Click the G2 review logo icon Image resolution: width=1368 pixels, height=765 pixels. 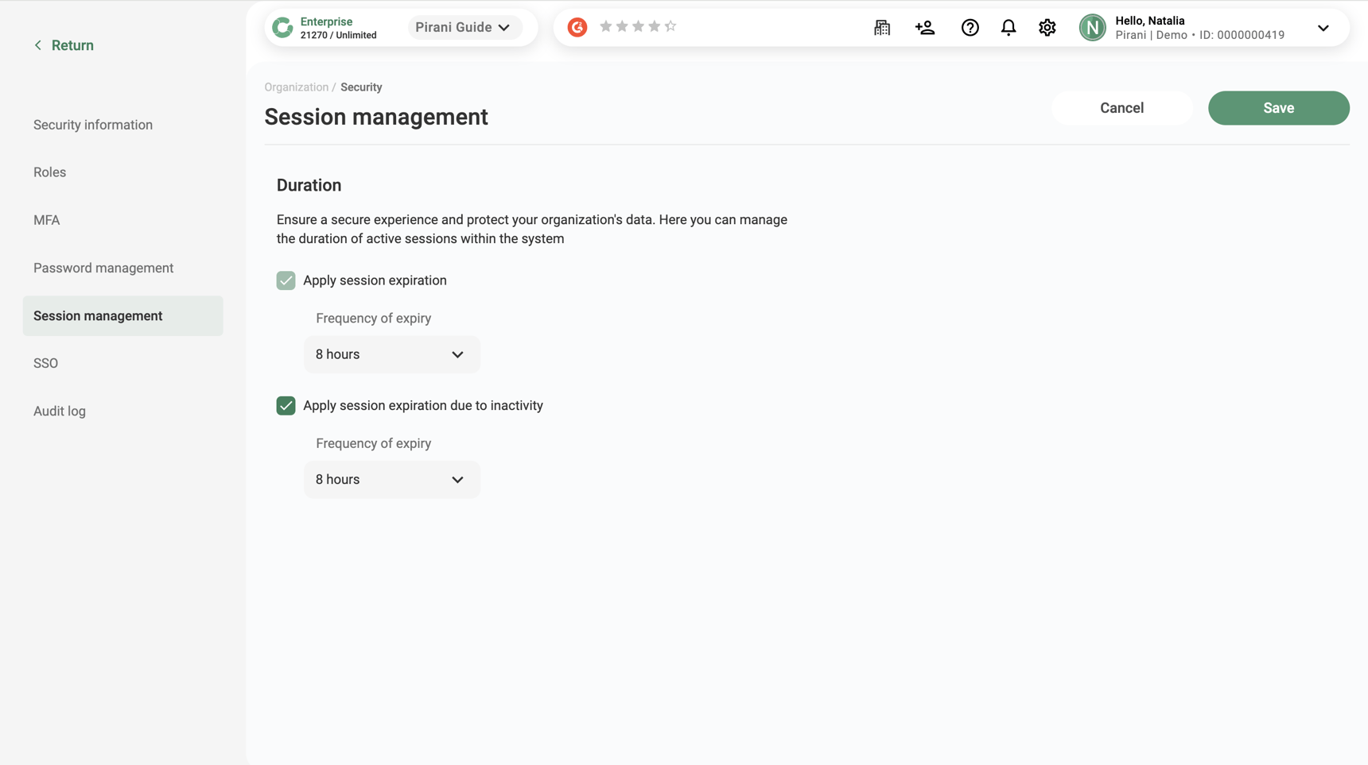coord(577,27)
